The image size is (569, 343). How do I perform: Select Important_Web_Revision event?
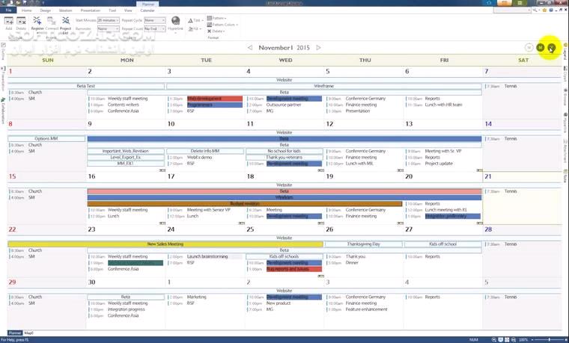pos(126,151)
